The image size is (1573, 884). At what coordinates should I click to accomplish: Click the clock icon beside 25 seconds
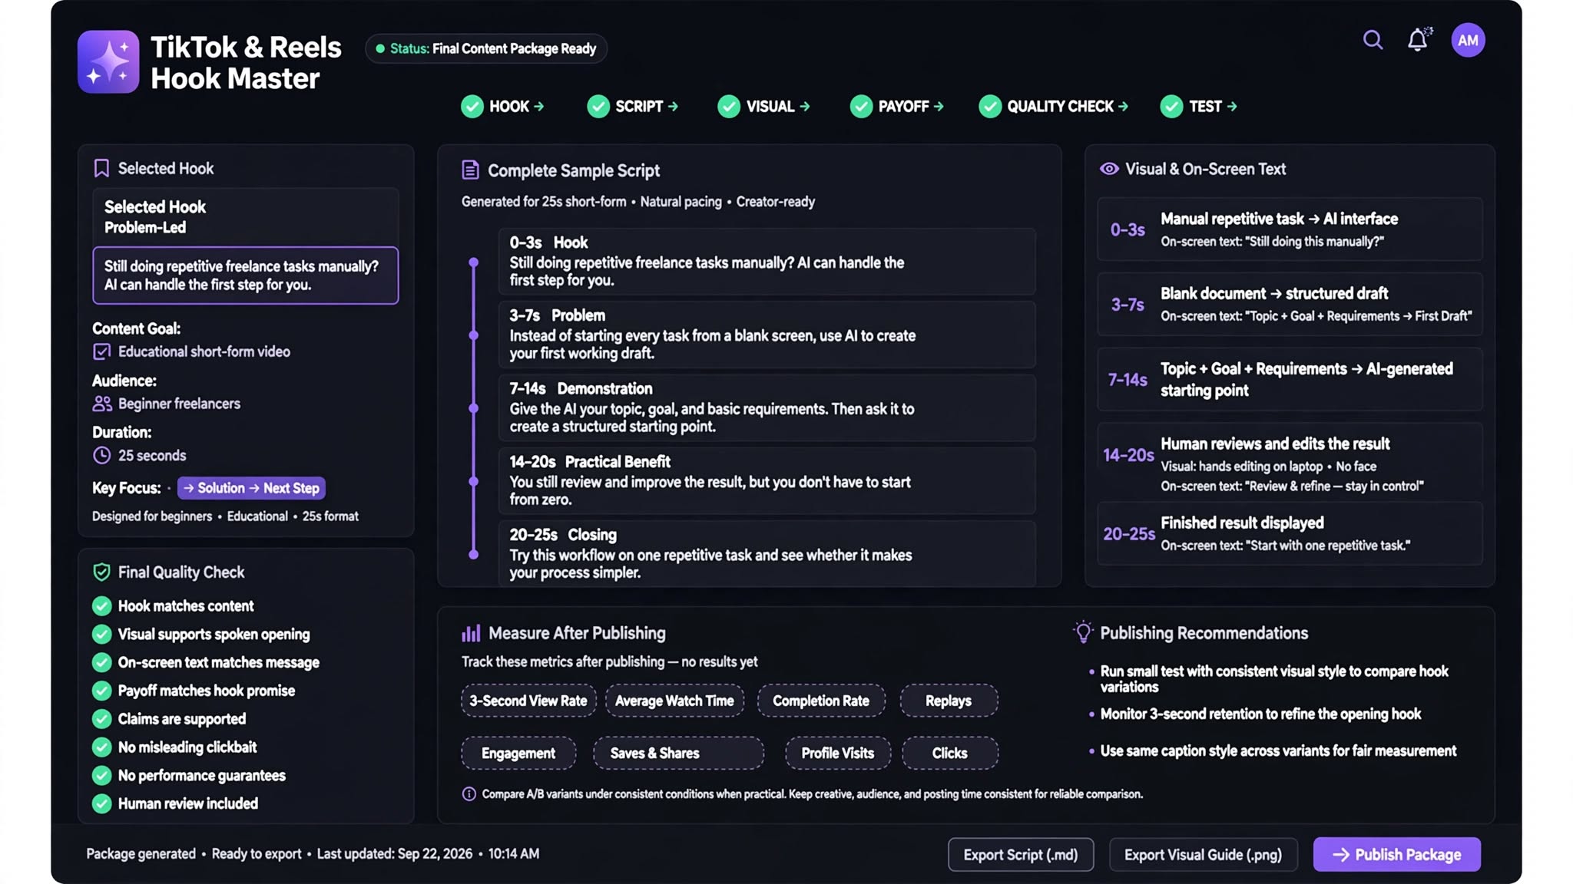(x=101, y=455)
